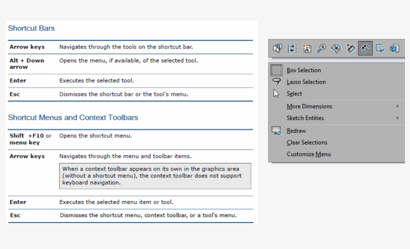The image size is (410, 249).
Task: Click the arc with nodes and arrow icon
Action: (336, 48)
